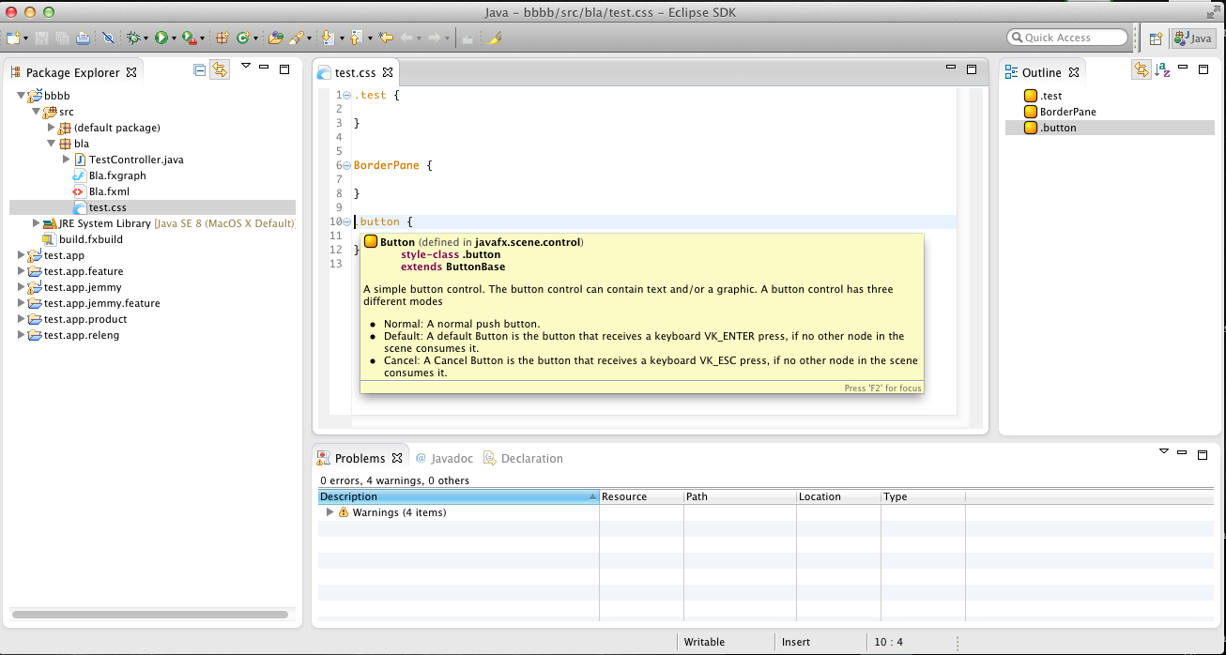The image size is (1226, 655).
Task: Click the Debug bug icon in toolbar
Action: 133,38
